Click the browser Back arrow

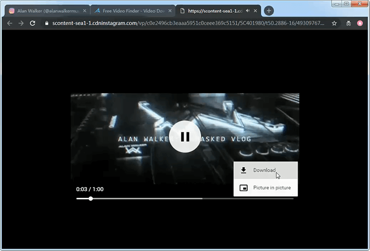tap(10, 23)
